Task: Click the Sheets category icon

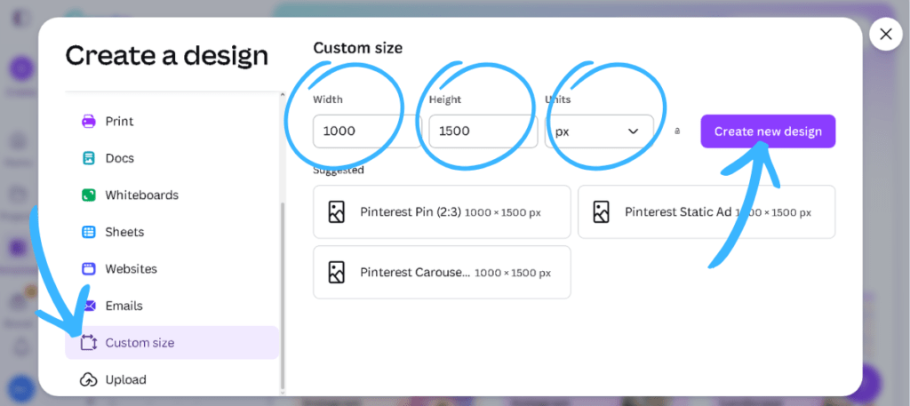Action: click(88, 232)
